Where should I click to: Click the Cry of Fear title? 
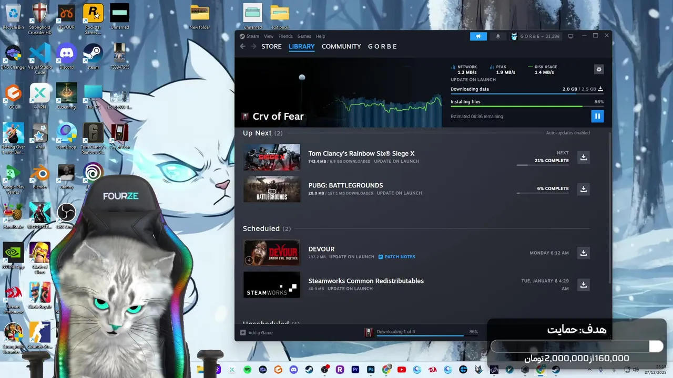pyautogui.click(x=278, y=116)
